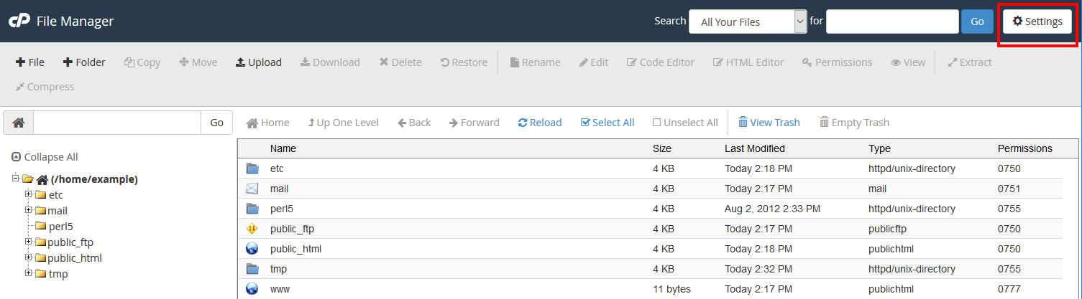Expand the etc folder in tree

29,194
